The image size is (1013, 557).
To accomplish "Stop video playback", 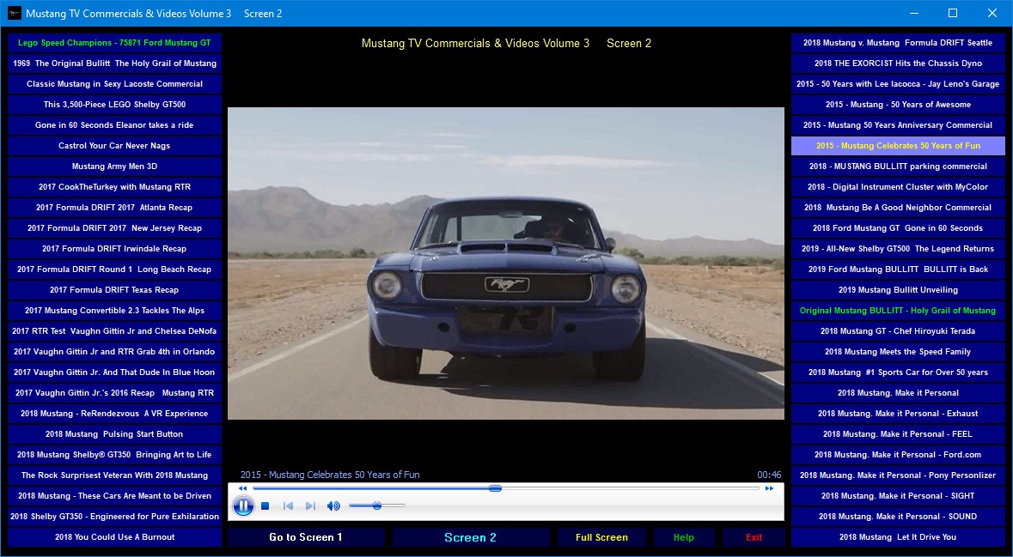I will pos(265,506).
